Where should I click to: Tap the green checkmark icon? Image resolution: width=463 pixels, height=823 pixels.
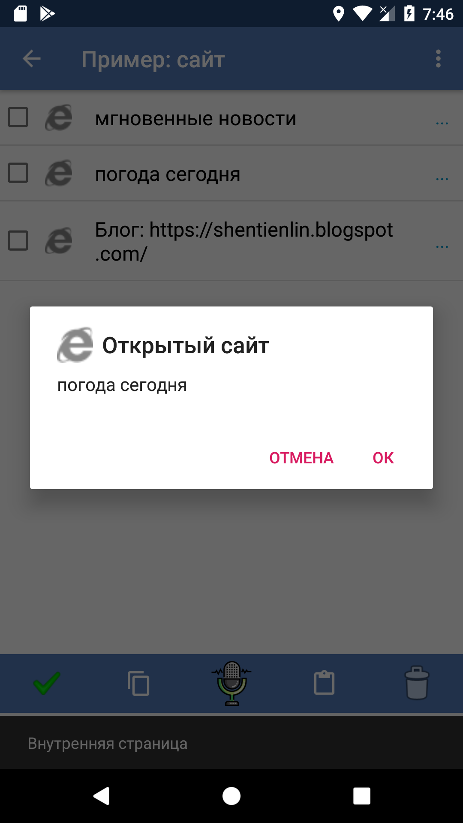(x=47, y=683)
